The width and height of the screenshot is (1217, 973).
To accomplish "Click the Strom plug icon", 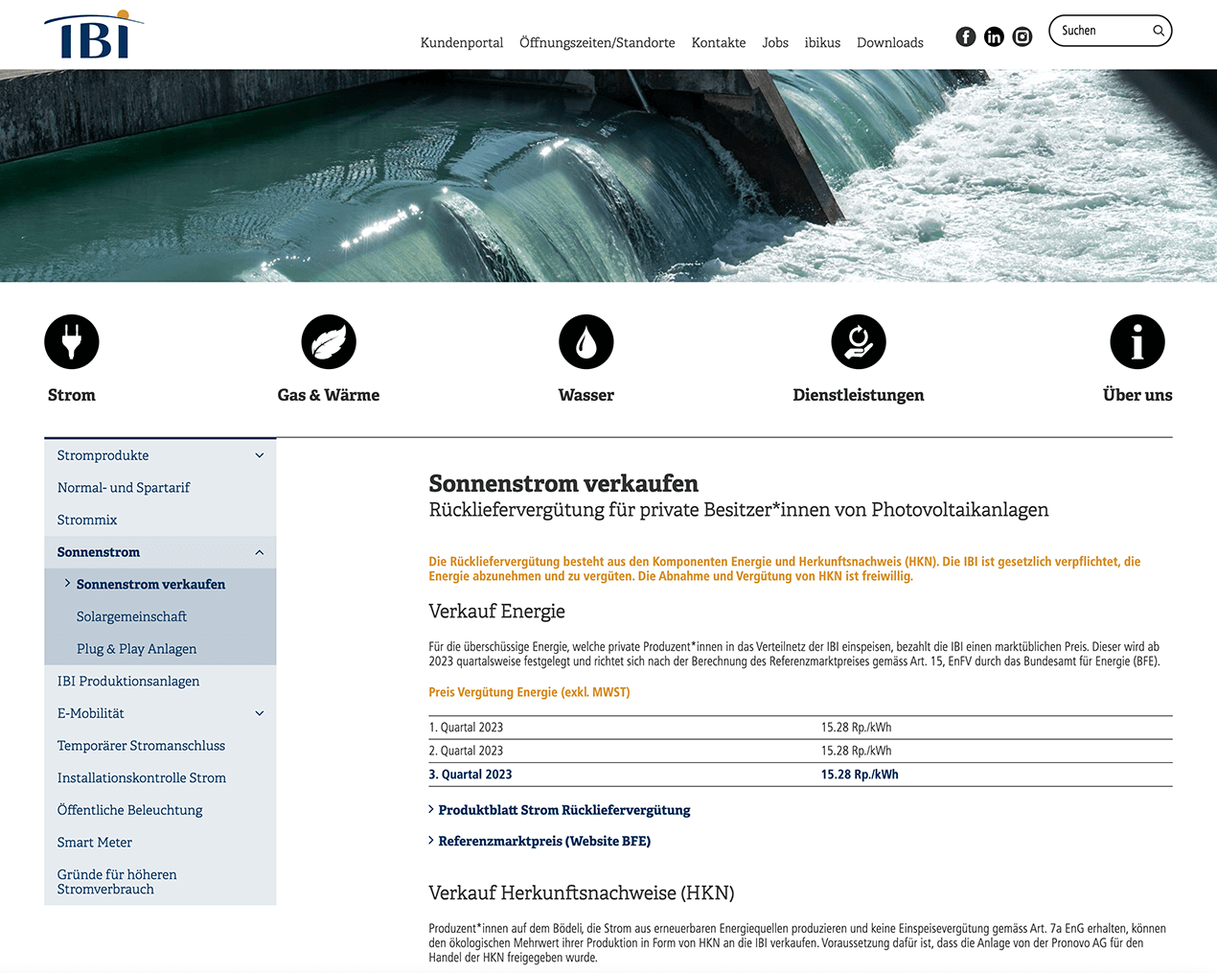I will (x=72, y=342).
